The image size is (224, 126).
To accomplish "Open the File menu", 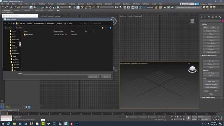I will pos(2,4).
